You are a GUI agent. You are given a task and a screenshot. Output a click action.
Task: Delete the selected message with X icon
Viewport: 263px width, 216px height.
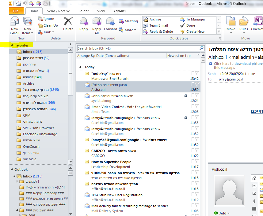(68, 22)
